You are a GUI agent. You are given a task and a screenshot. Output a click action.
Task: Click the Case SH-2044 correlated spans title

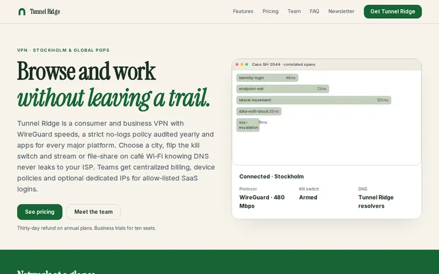pos(284,65)
